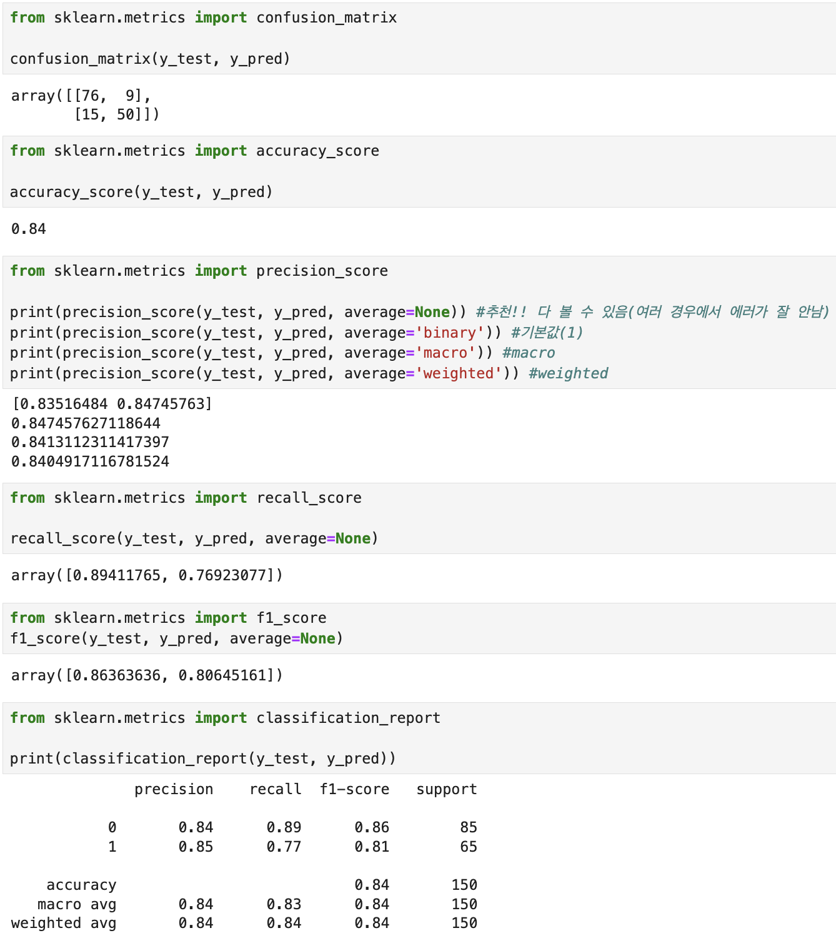Click the confusion_matrix import code cell
836x948 pixels.
pos(419,38)
